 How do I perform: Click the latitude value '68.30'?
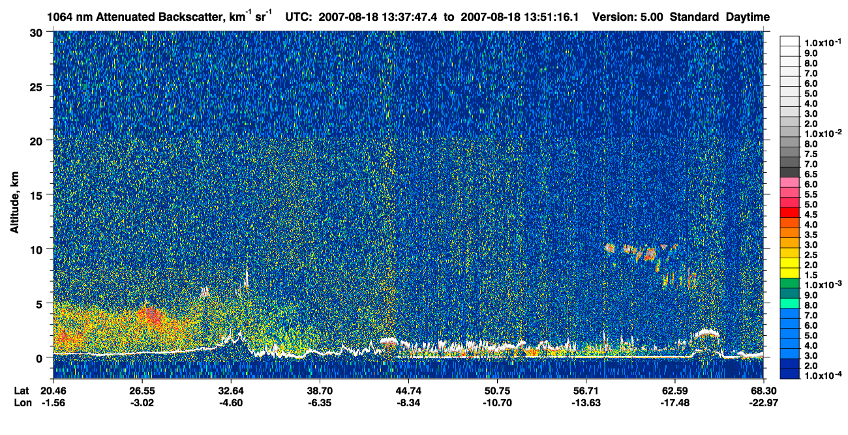coord(764,391)
